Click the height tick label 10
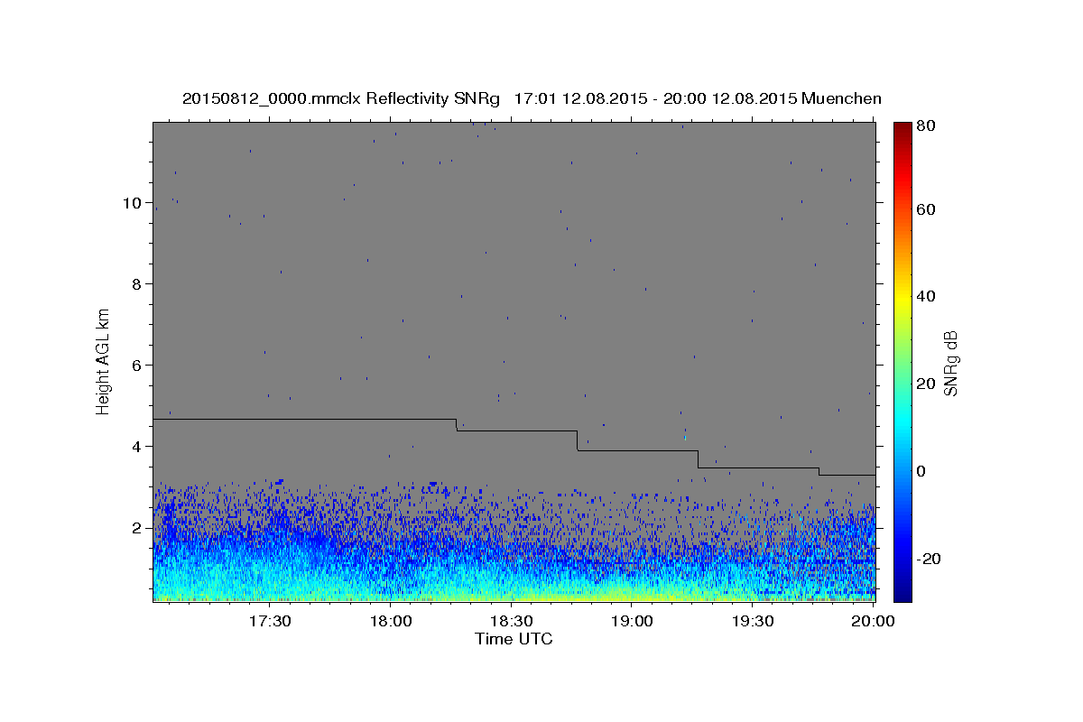Viewport: 1083px width, 722px height. coord(132,203)
